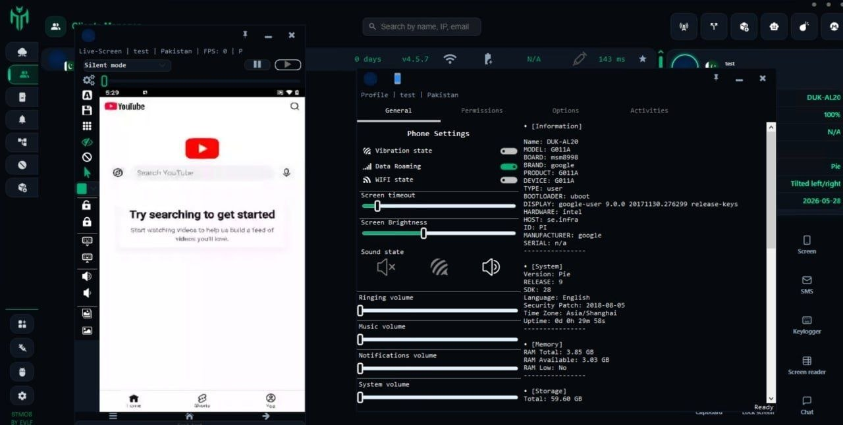Image resolution: width=843 pixels, height=425 pixels.
Task: Set sound state to speaker on
Action: [x=491, y=266]
